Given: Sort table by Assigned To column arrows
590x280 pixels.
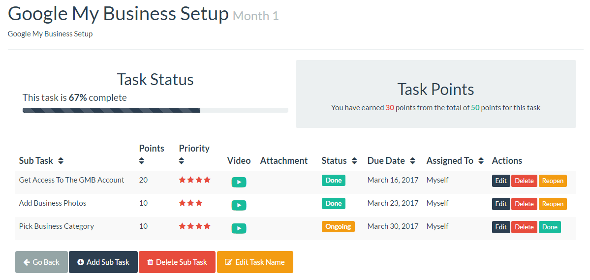Looking at the screenshot, I should (481, 161).
